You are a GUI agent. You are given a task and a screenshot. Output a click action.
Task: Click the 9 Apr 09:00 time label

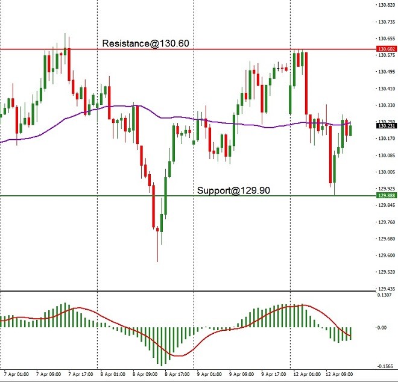tap(241, 374)
